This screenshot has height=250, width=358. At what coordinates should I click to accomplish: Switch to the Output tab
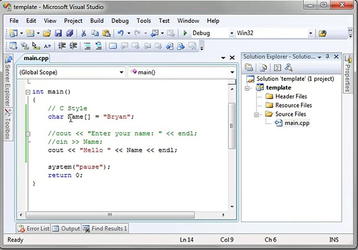coord(66,228)
